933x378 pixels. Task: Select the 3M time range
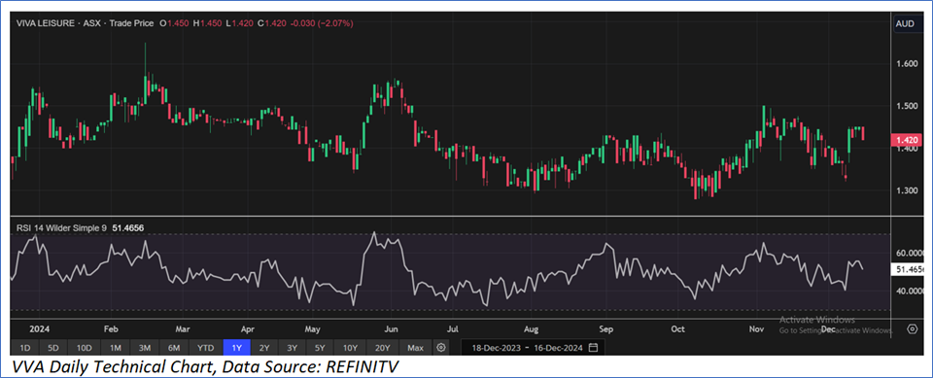[145, 347]
